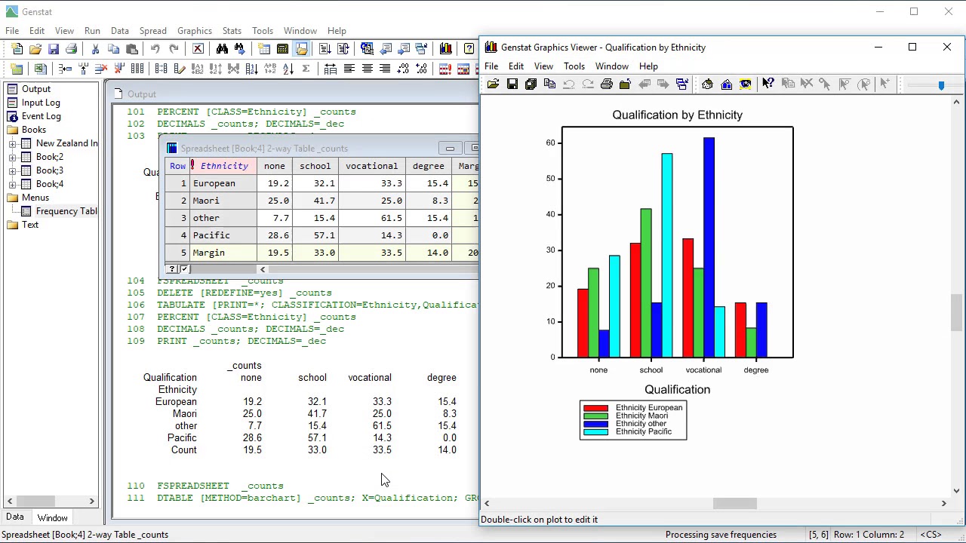Click bar chart graphics icon in Genstat toolbar
This screenshot has width=966, height=543.
445,49
